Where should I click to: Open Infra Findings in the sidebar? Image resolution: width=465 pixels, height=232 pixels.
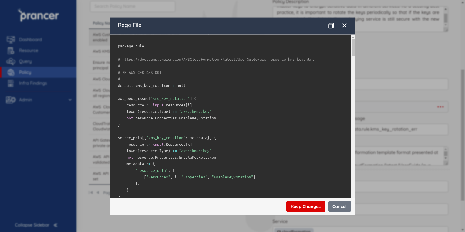coord(33,83)
